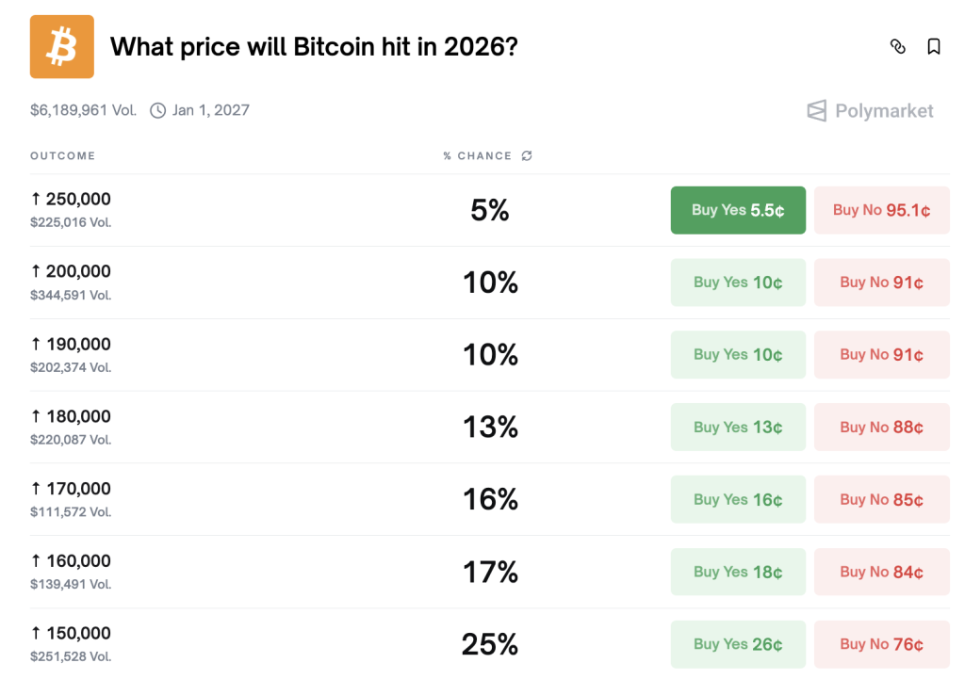Open the ↑ 200,000 outcome
Viewport: 965px width, 679px height.
tap(71, 272)
